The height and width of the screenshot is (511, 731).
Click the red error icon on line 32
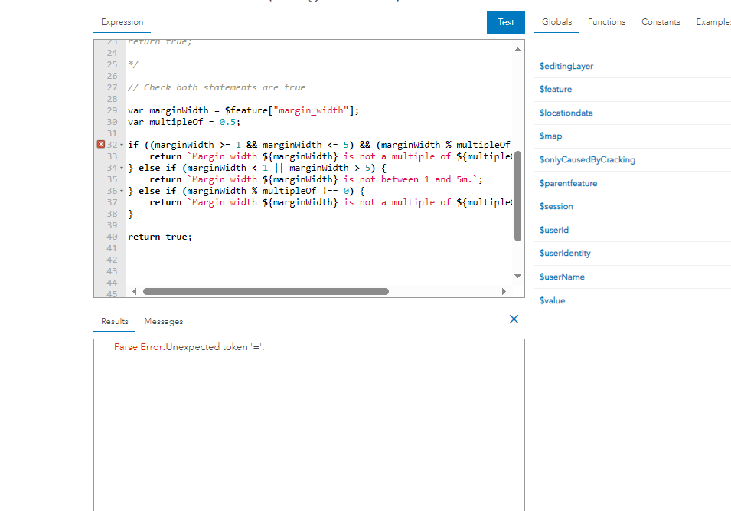click(98, 144)
